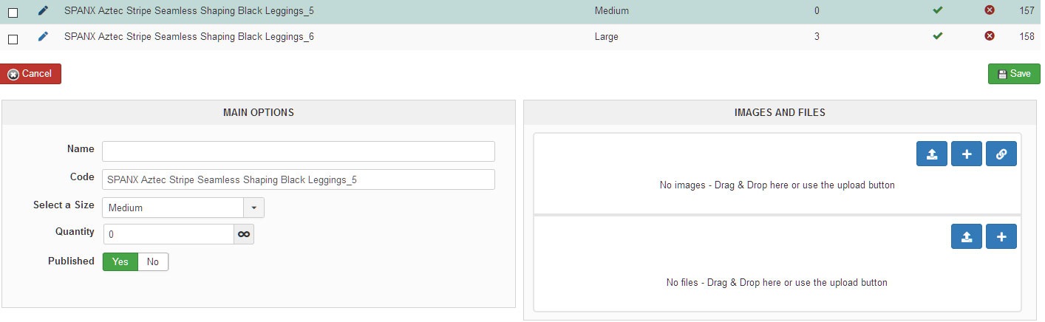Click the quantity value 3 in table
This screenshot has height=322, width=1045.
point(817,36)
